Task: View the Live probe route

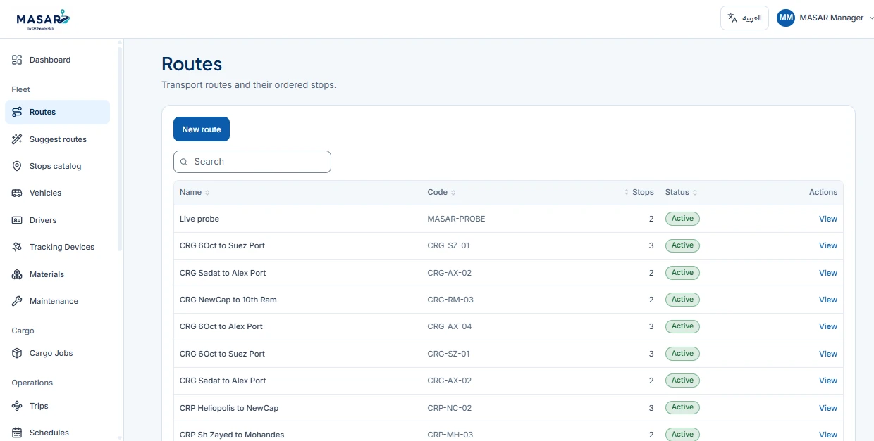Action: [828, 219]
